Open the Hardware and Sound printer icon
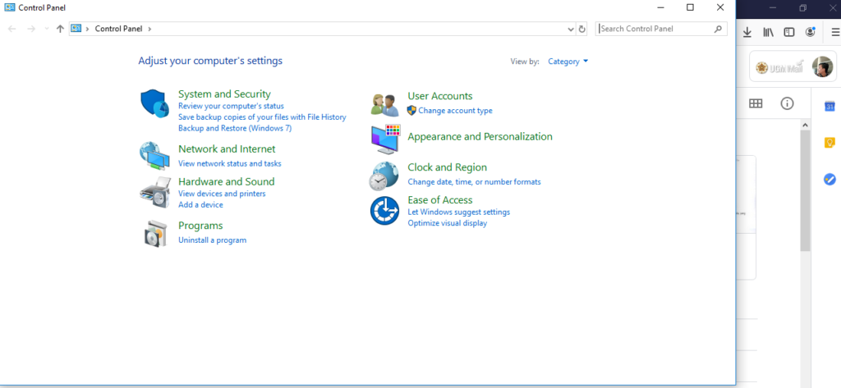The height and width of the screenshot is (388, 841). [x=154, y=193]
